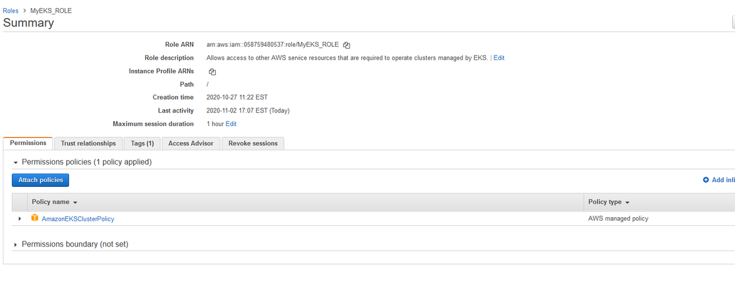Click the Path value slash
735x301 pixels.
207,84
